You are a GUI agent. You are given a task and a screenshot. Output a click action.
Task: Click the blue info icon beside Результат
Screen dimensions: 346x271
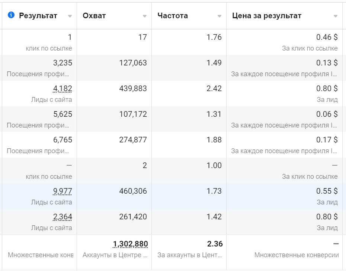12,16
